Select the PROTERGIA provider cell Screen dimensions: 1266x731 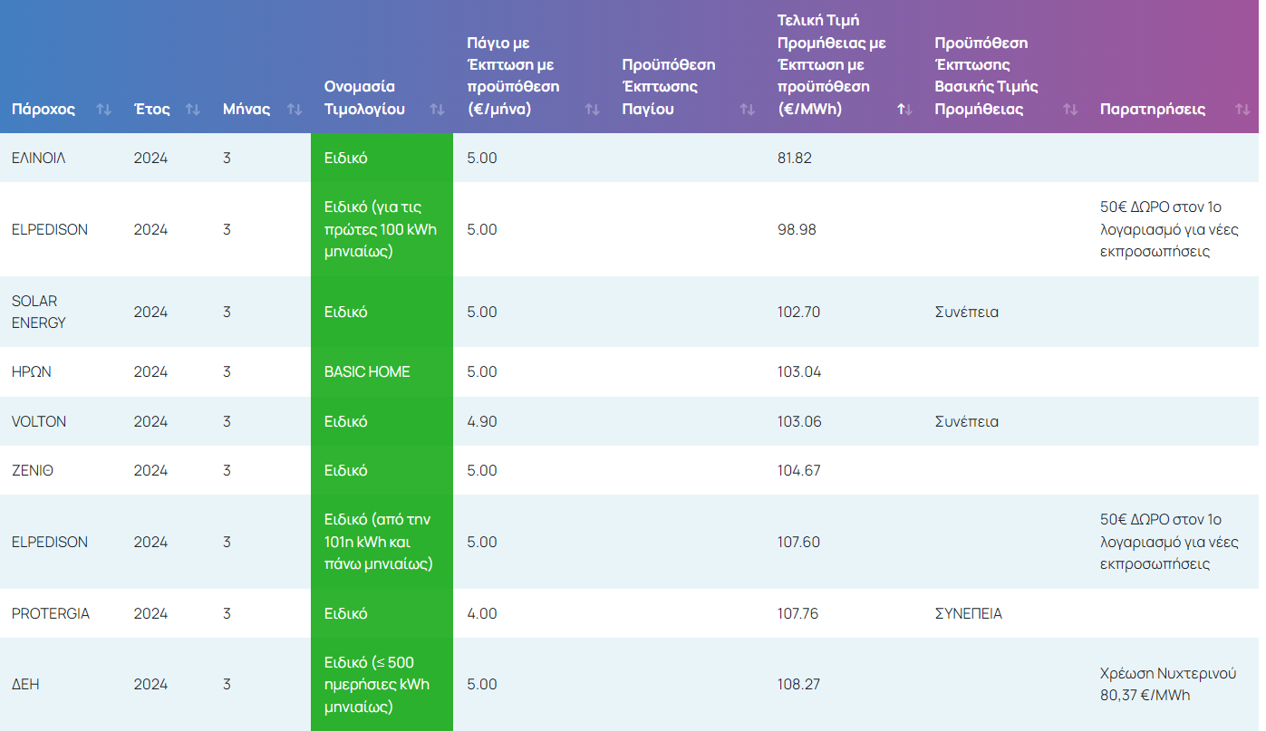point(51,613)
